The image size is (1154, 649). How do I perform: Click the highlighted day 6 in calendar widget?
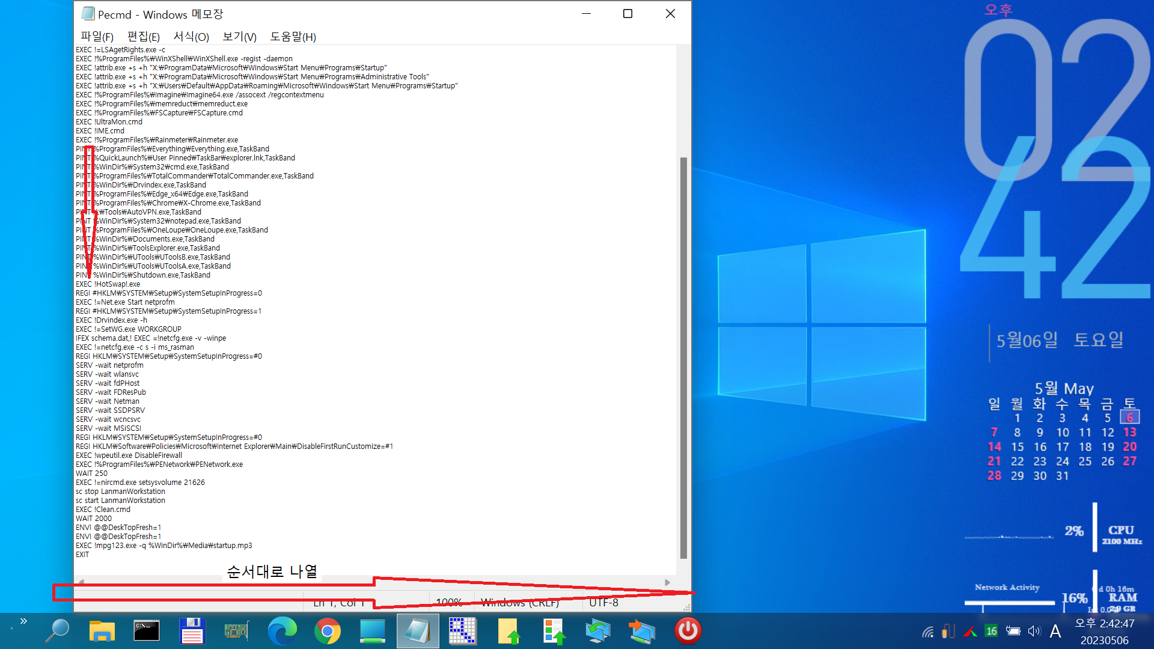[x=1129, y=418]
